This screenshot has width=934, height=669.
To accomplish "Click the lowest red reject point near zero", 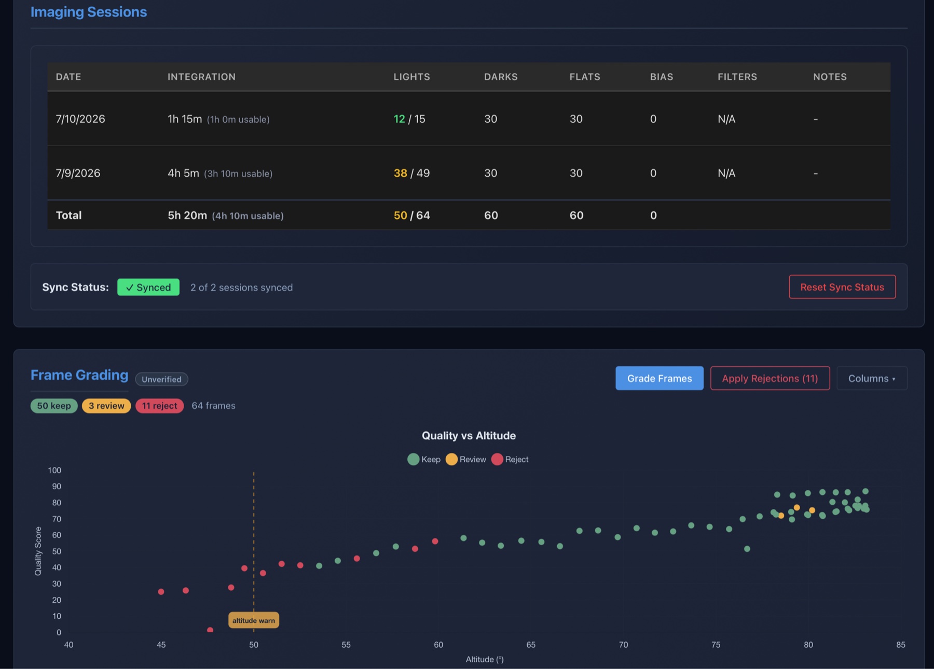I will coord(210,630).
